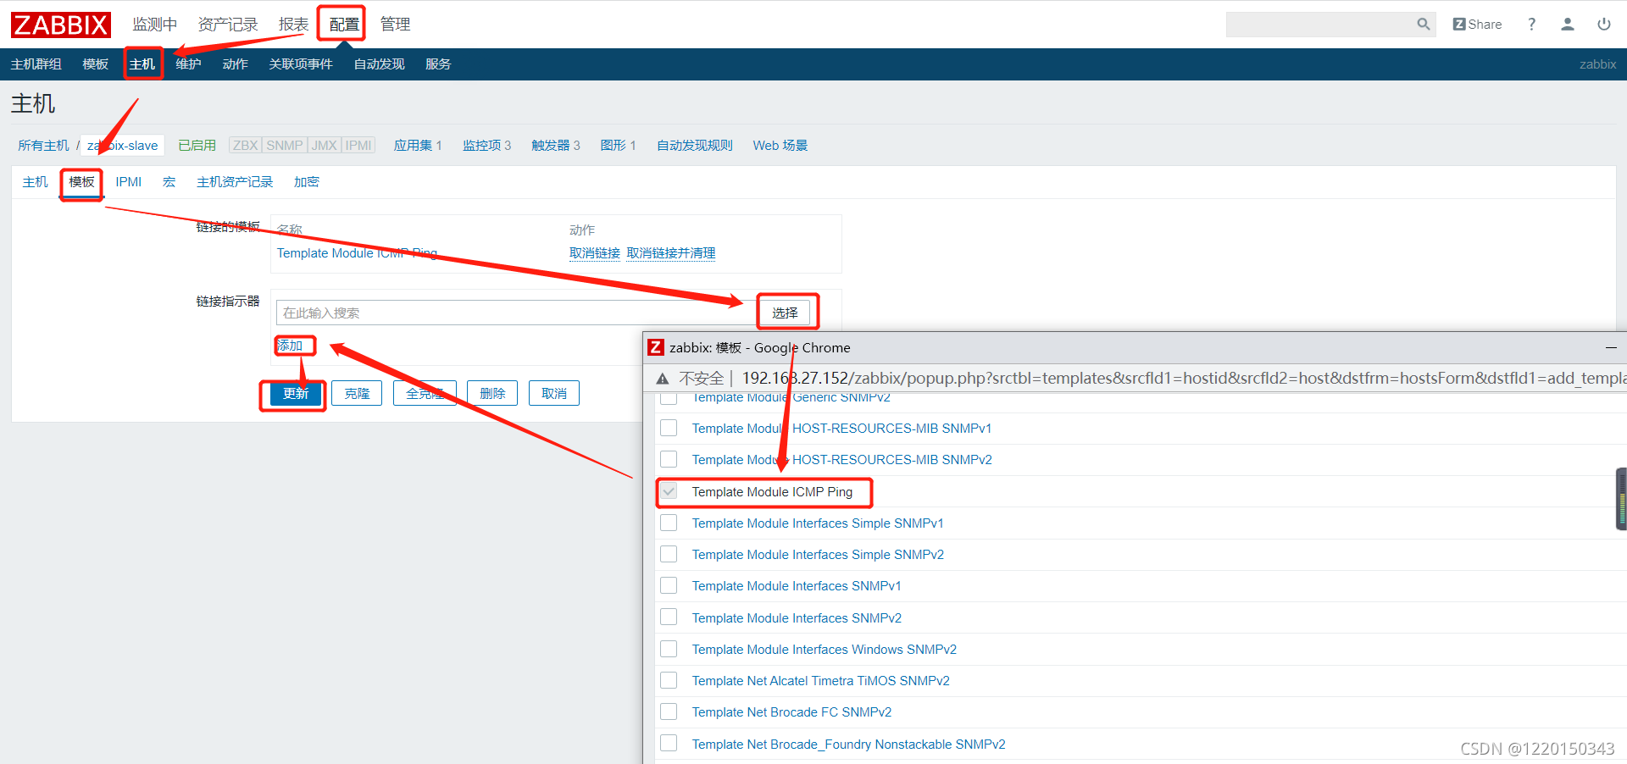The image size is (1627, 764).
Task: Click the ZABBIX logo
Action: (61, 25)
